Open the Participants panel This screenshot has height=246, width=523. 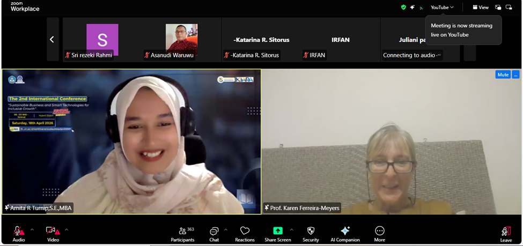point(182,234)
